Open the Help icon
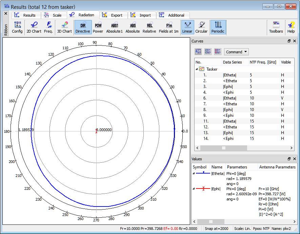 (x=291, y=27)
